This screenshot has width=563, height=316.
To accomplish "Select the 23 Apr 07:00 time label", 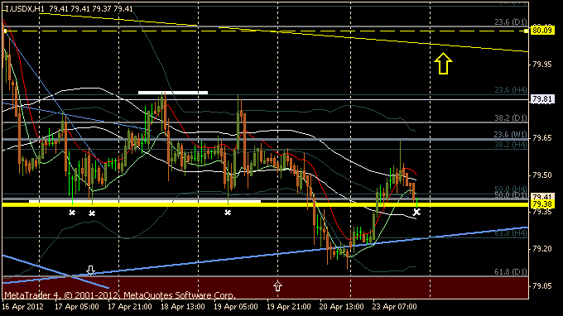I will pyautogui.click(x=395, y=307).
